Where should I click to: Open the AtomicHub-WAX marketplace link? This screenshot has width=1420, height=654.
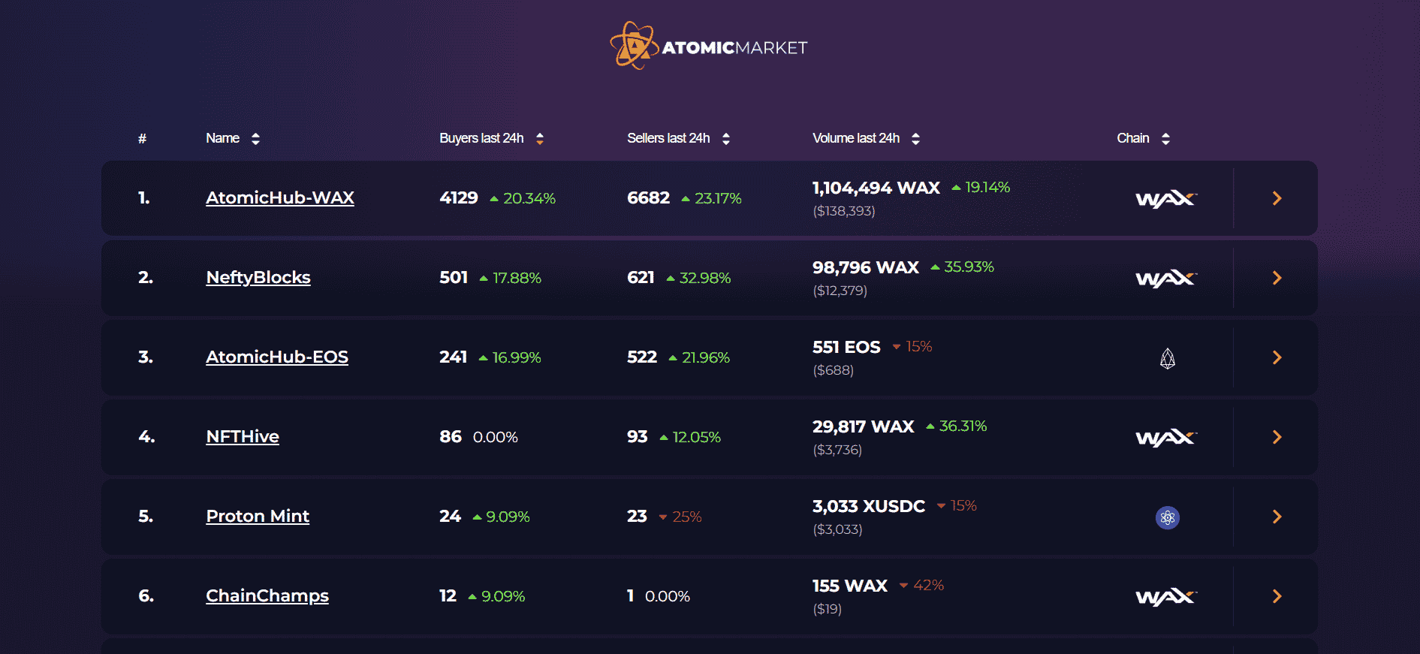[280, 197]
